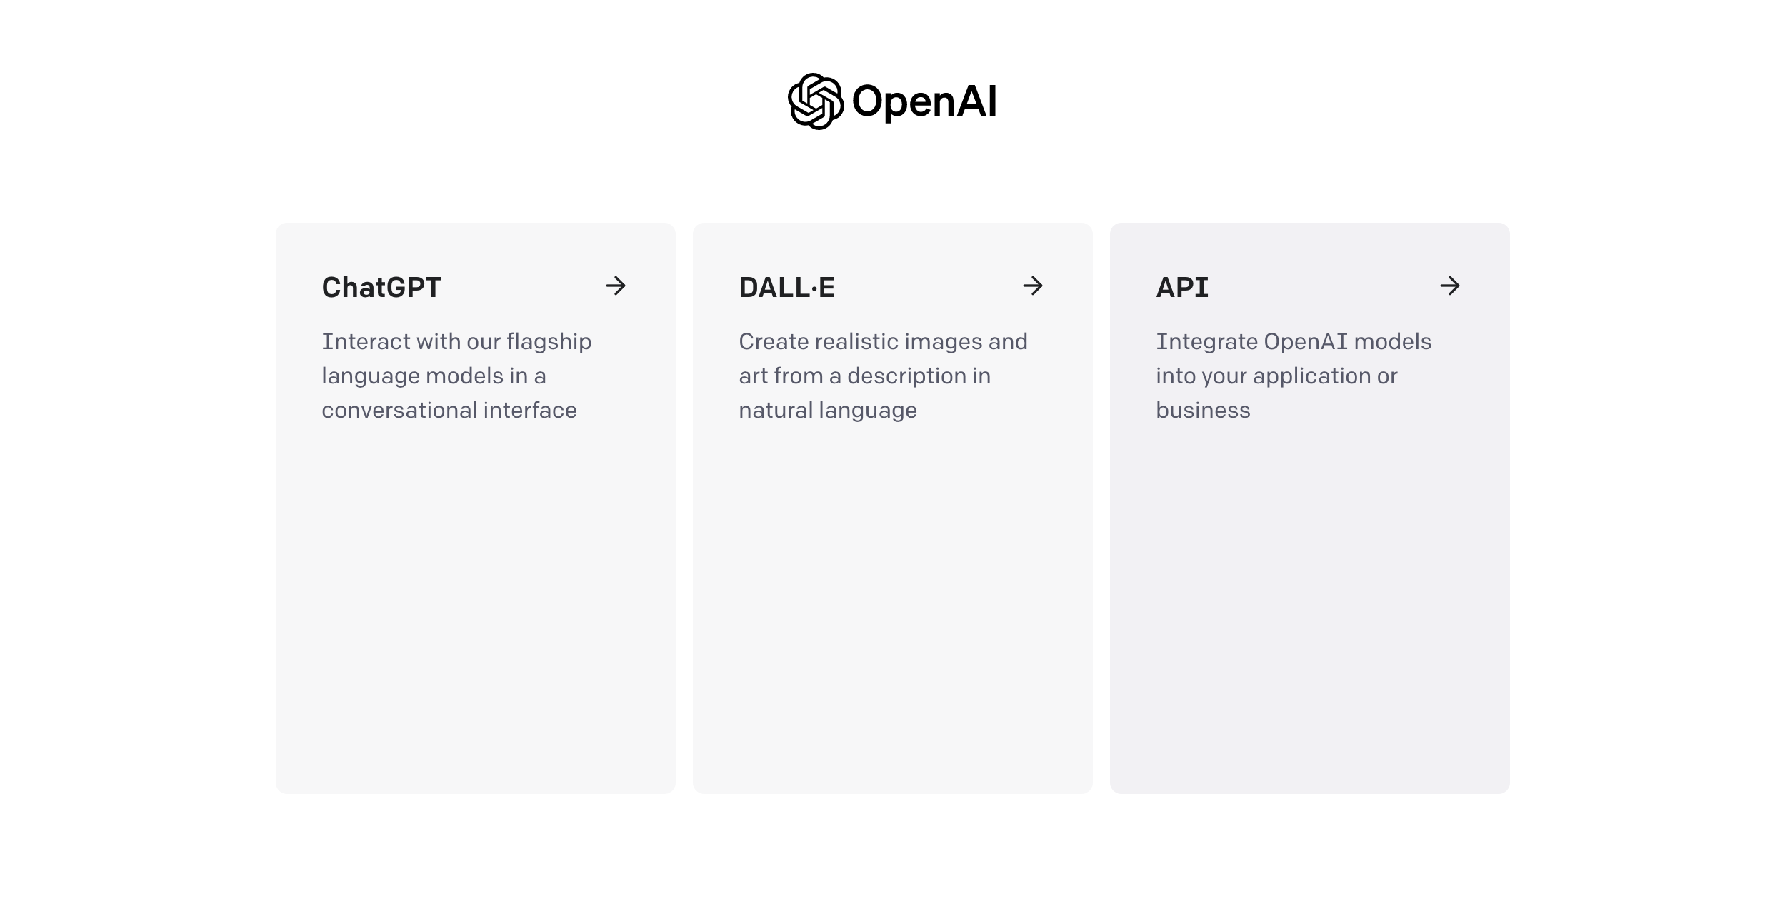
Task: Click the 'conversational interface' text line
Action: (449, 411)
